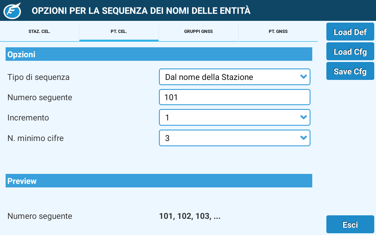The height and width of the screenshot is (235, 376).
Task: Click the app logo icon in header
Action: coord(12,11)
